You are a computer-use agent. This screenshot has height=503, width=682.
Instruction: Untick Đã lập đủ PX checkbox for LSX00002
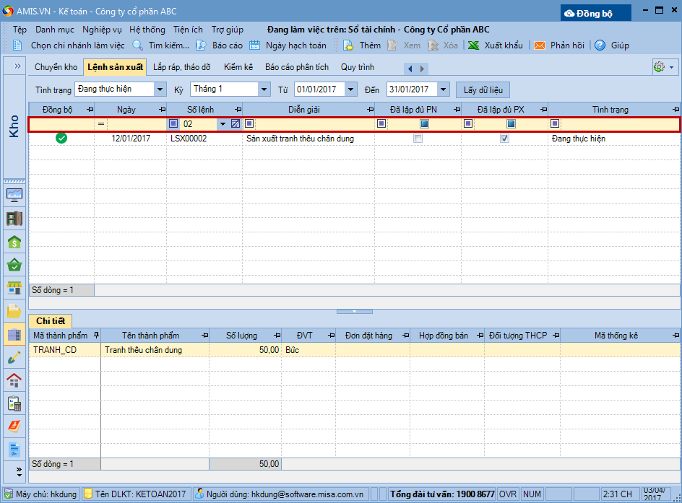(504, 139)
